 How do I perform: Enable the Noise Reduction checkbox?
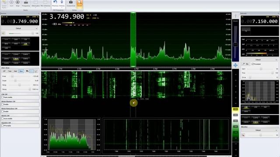3,112
